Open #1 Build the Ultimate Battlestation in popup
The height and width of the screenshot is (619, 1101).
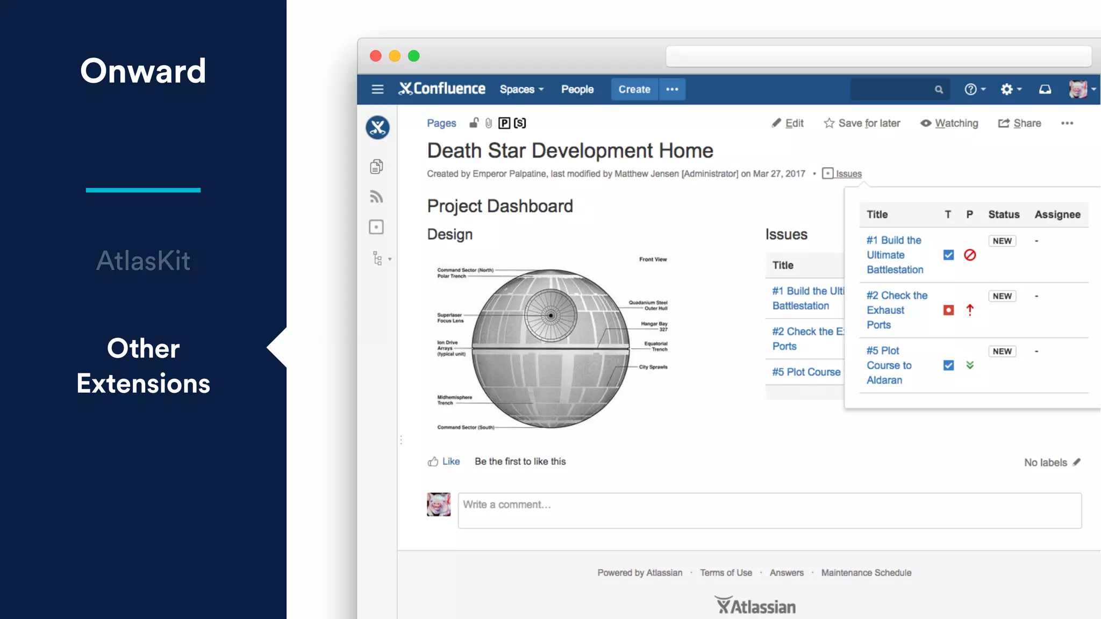coord(895,255)
